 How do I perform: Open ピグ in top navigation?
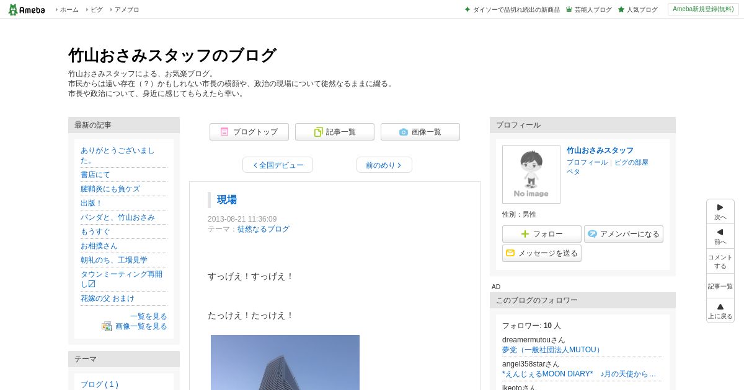pyautogui.click(x=97, y=10)
